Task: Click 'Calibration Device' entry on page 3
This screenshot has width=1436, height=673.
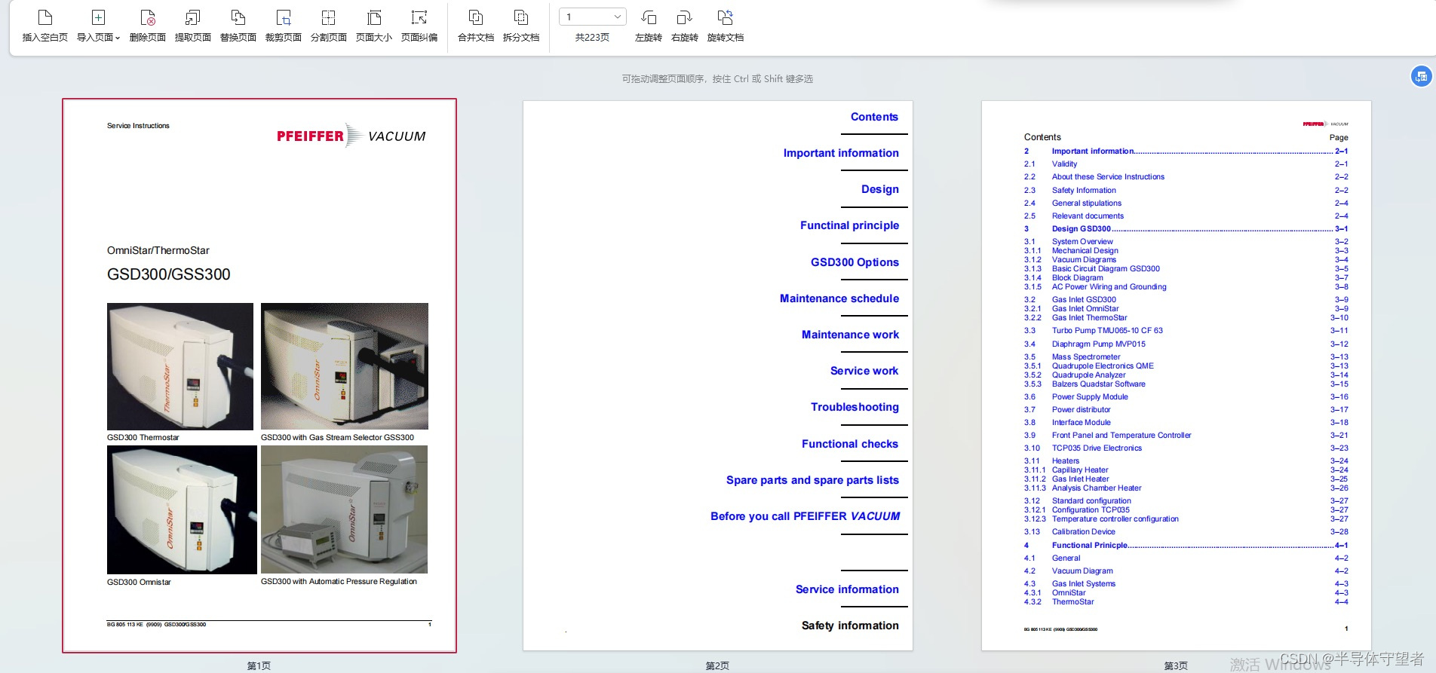Action: coord(1083,532)
